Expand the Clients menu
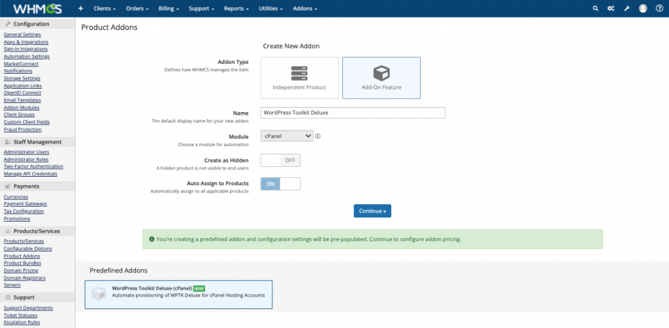 tap(105, 8)
